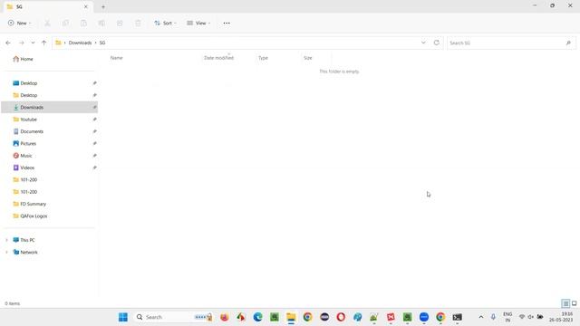Refresh the SG folder

click(437, 43)
